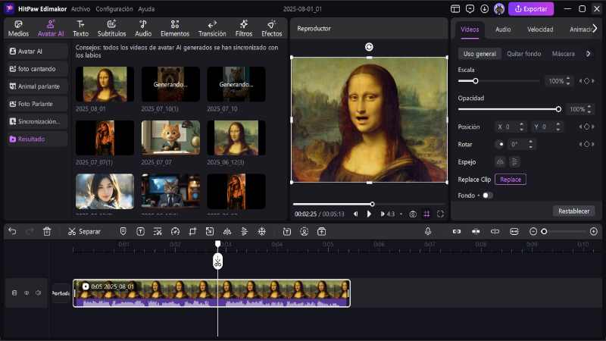
Task: Click the Exportar button
Action: click(531, 8)
